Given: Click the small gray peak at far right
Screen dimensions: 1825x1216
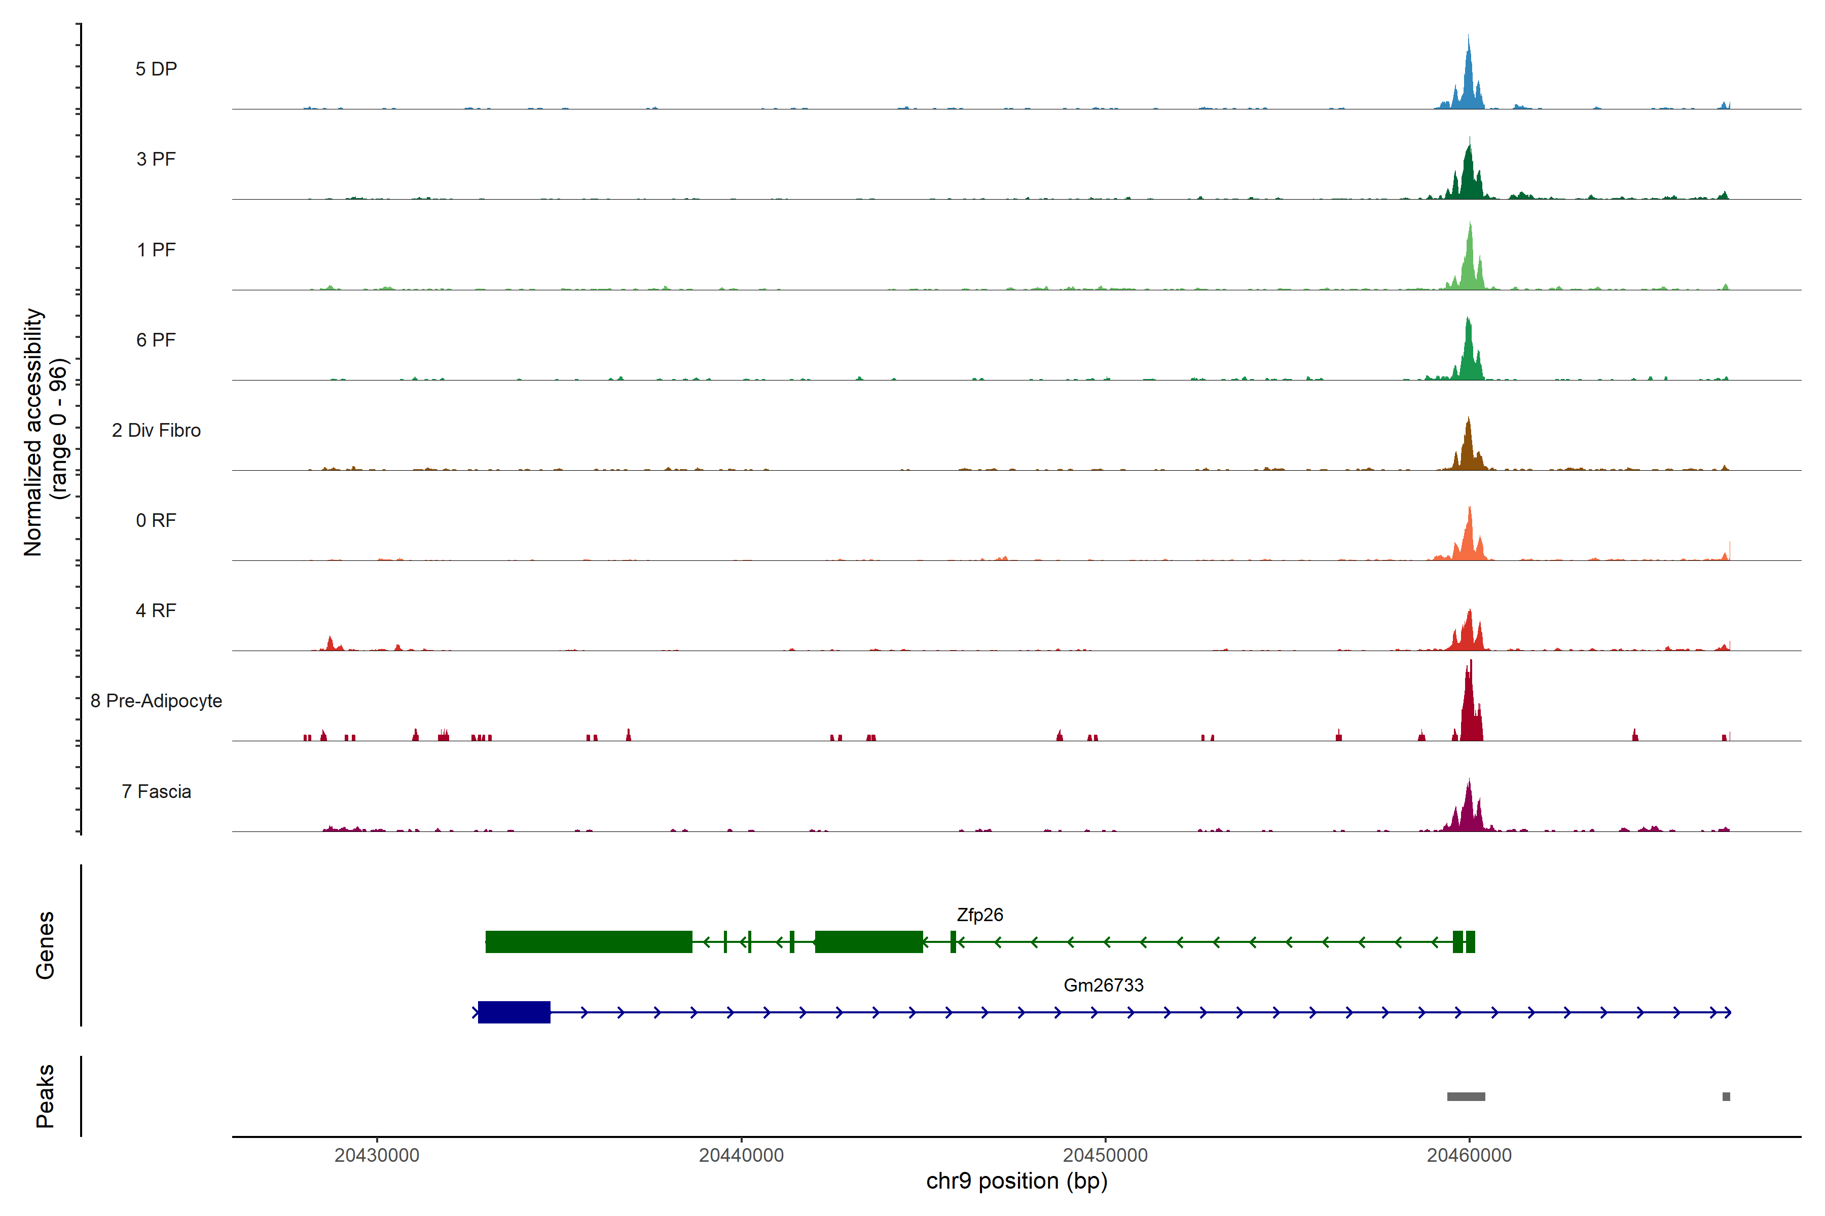Looking at the screenshot, I should pos(1726,1096).
